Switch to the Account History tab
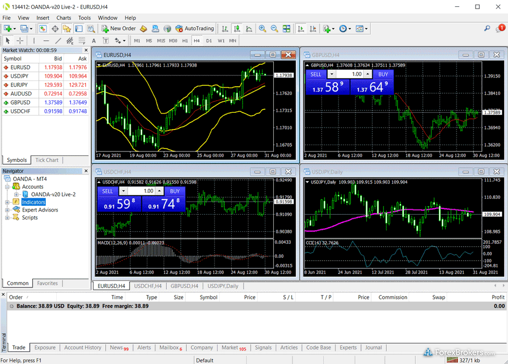 pyautogui.click(x=82, y=348)
